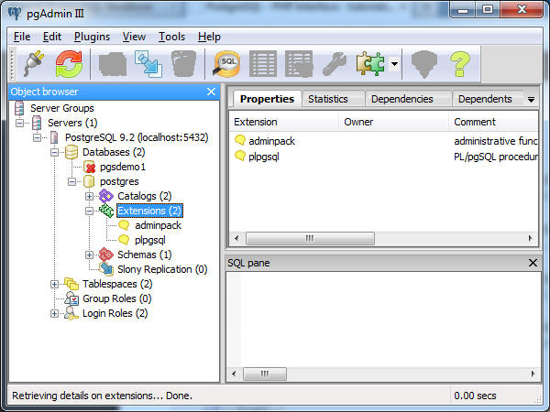The width and height of the screenshot is (550, 412).
Task: Expand the Catalogs (2) node
Action: pos(89,196)
